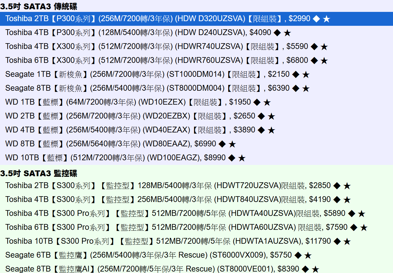The height and width of the screenshot is (273, 393).
Task: Click the diamond after Toshiba 2TB S300 $2850
Action: click(337, 186)
